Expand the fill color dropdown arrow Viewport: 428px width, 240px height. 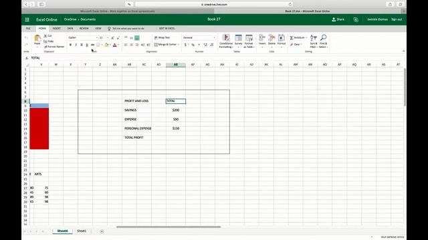[110, 45]
